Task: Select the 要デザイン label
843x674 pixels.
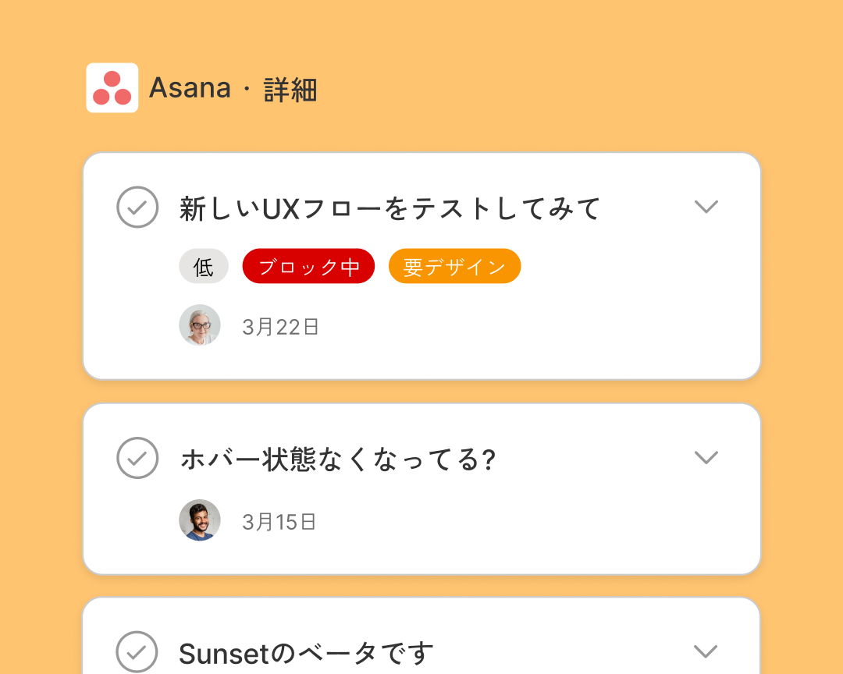Action: (454, 266)
